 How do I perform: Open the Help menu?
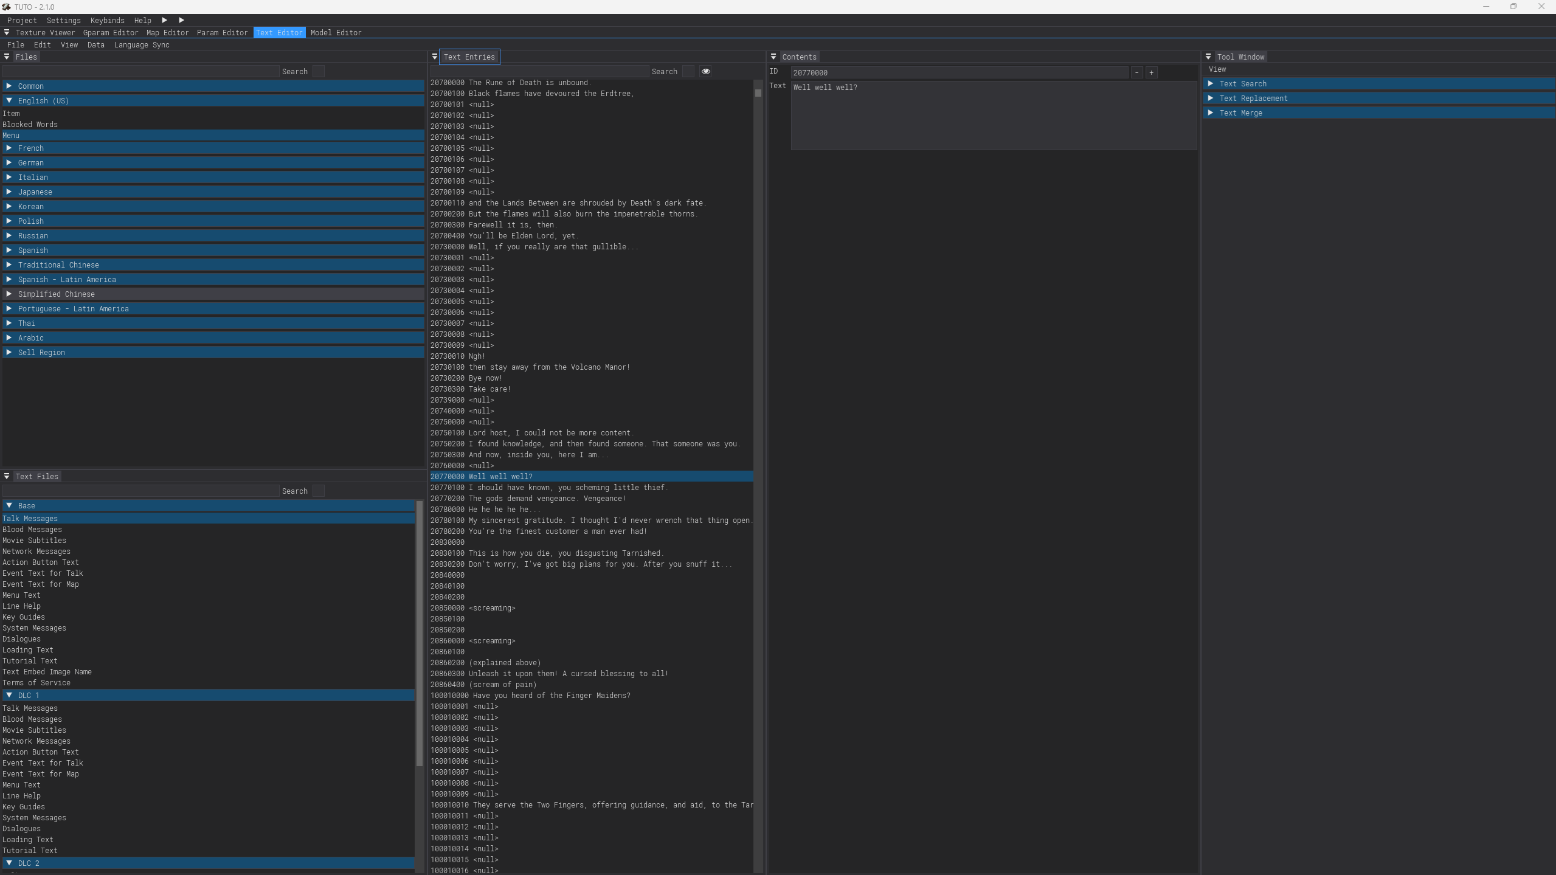coord(143,20)
